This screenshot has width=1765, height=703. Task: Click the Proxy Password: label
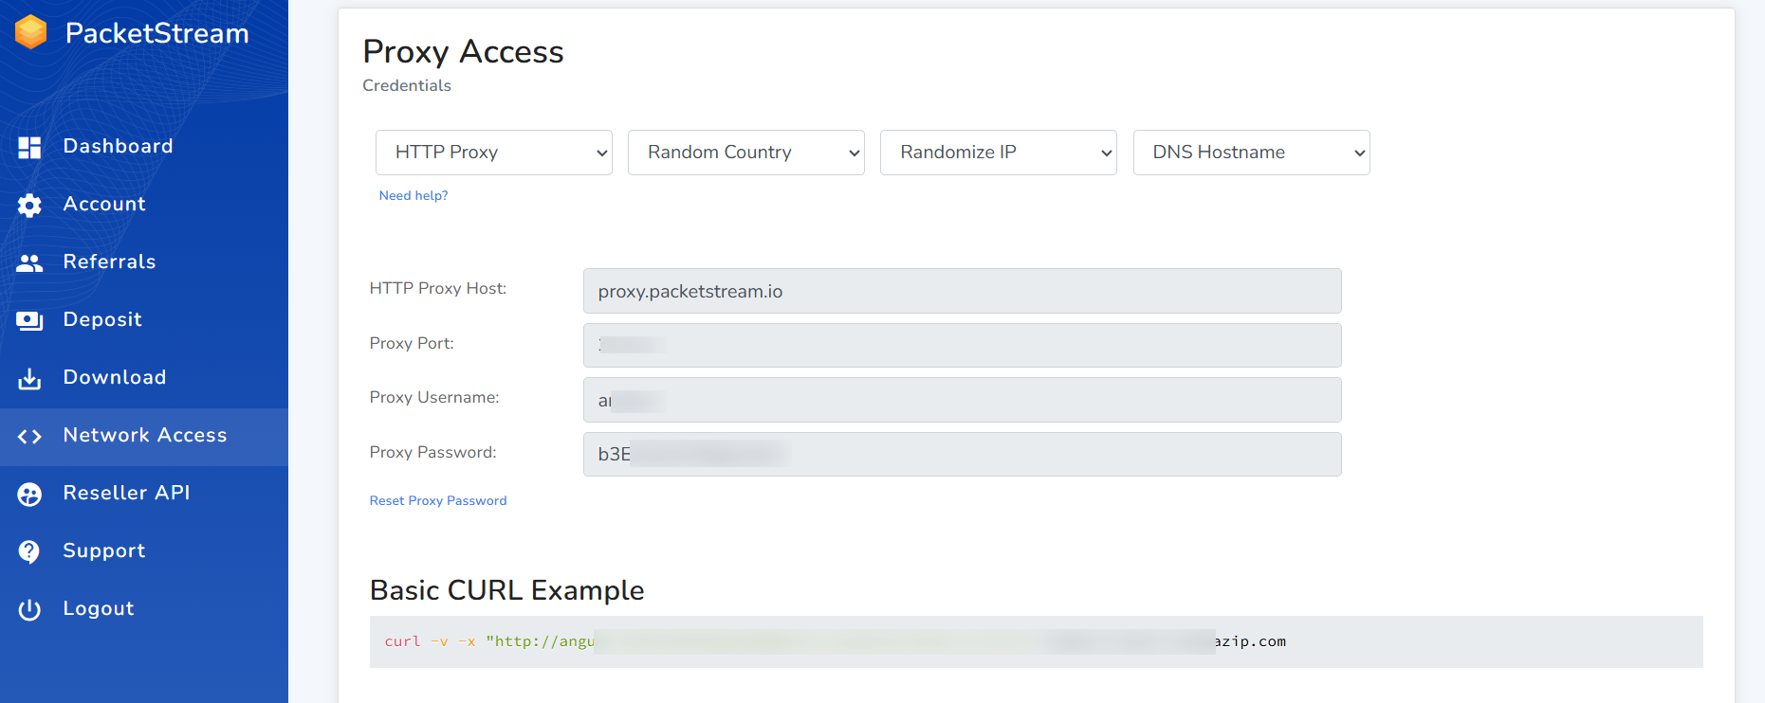(x=433, y=452)
